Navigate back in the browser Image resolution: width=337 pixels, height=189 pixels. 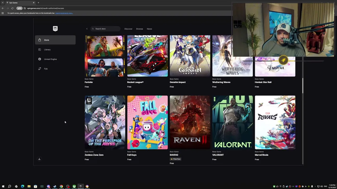3,8
